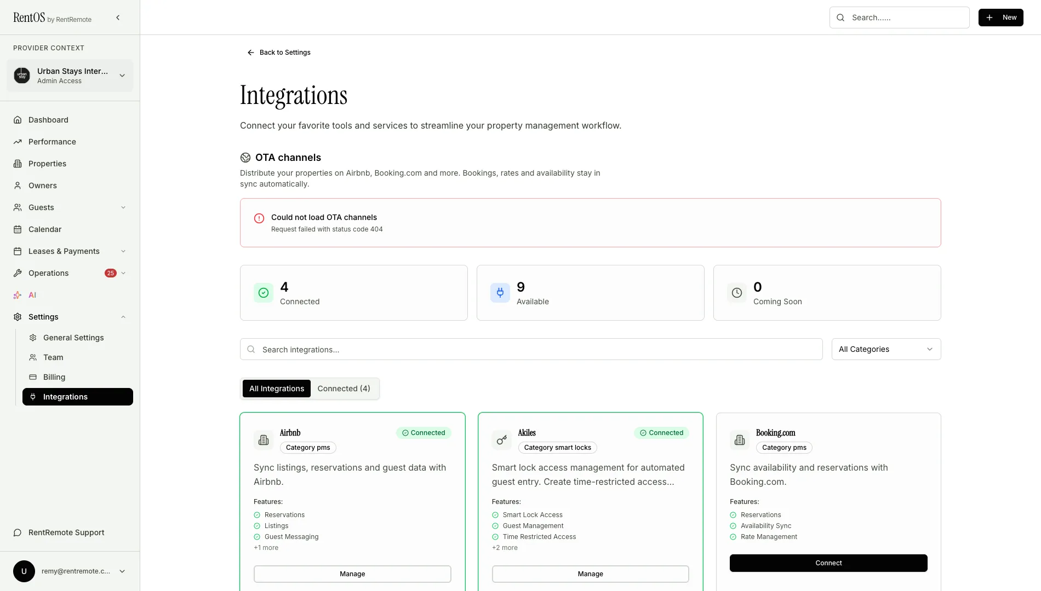The height and width of the screenshot is (591, 1041).
Task: Click the Owners person icon
Action: click(18, 186)
